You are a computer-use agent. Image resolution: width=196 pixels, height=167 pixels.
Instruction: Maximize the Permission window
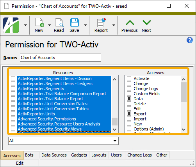pyautogui.click(x=169, y=6)
